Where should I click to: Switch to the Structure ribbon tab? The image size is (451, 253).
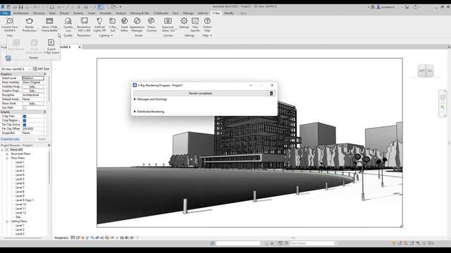pos(39,13)
